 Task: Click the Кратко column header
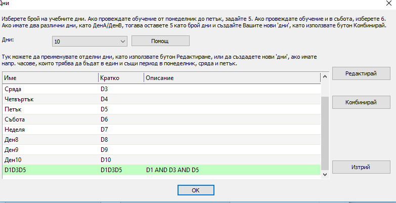point(120,78)
